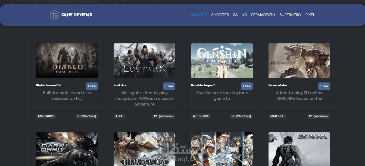Image resolution: width=365 pixels, height=166 pixels.
Task: Click the Free badge on Neverwinter
Action: click(x=324, y=86)
